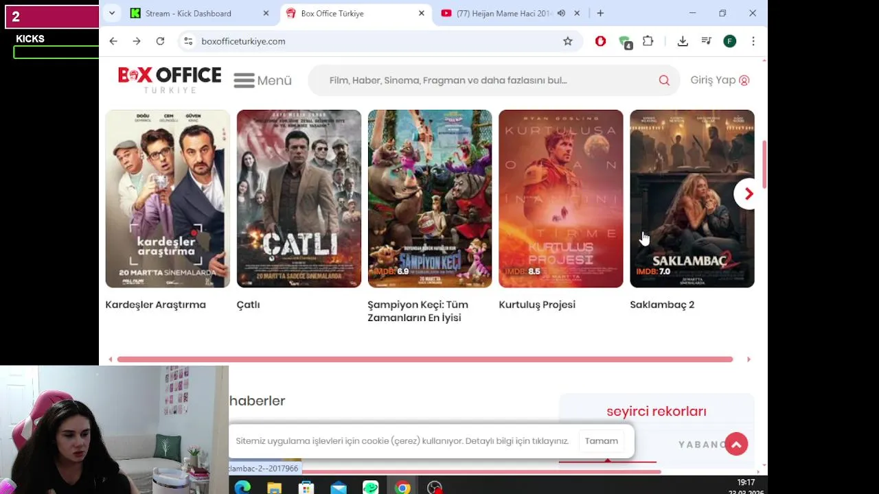Click the red search magnifier icon
This screenshot has height=494, width=879.
click(664, 80)
